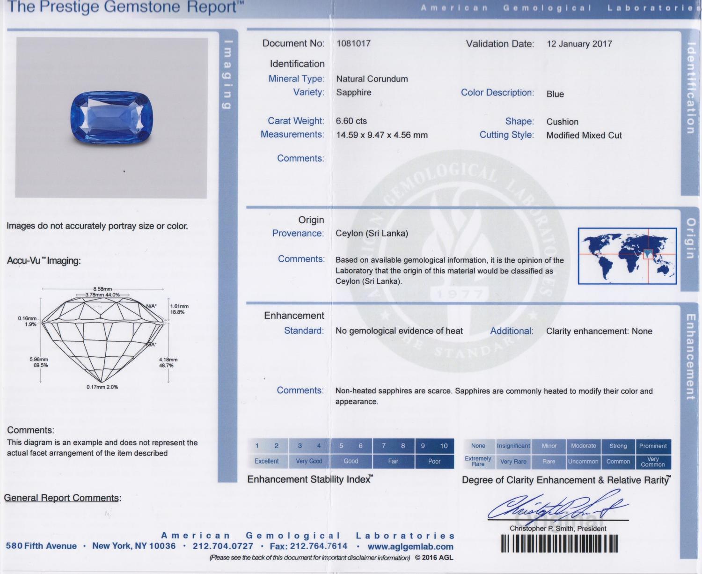Click the Insignificant clarity enhancement cell
Screen dimensions: 702x574
click(513, 446)
